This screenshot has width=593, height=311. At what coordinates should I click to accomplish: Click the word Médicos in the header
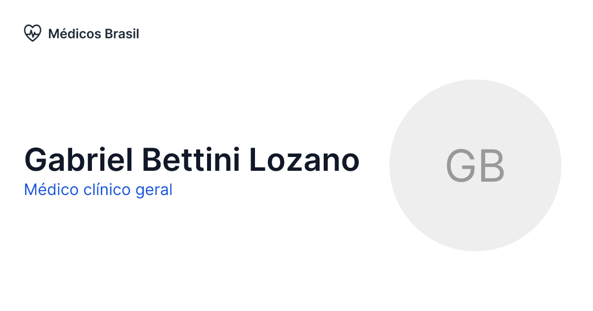pos(75,34)
